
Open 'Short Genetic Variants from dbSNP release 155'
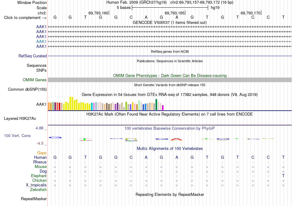[x=170, y=85]
